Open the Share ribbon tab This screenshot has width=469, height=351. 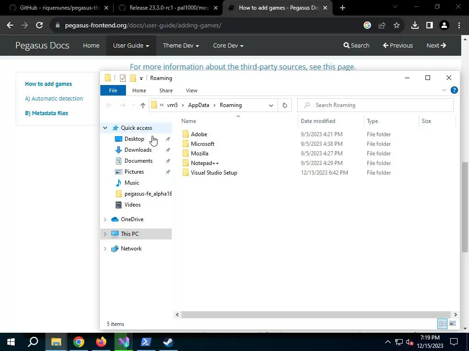point(166,90)
